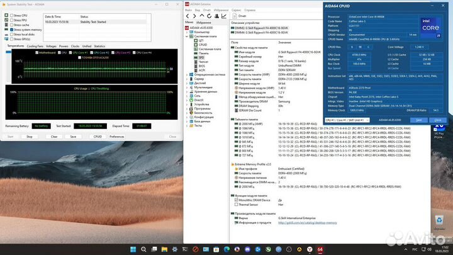Select ЦП item in the AIDA64 tree
Screen dimensions: 453x255
(x=201, y=41)
